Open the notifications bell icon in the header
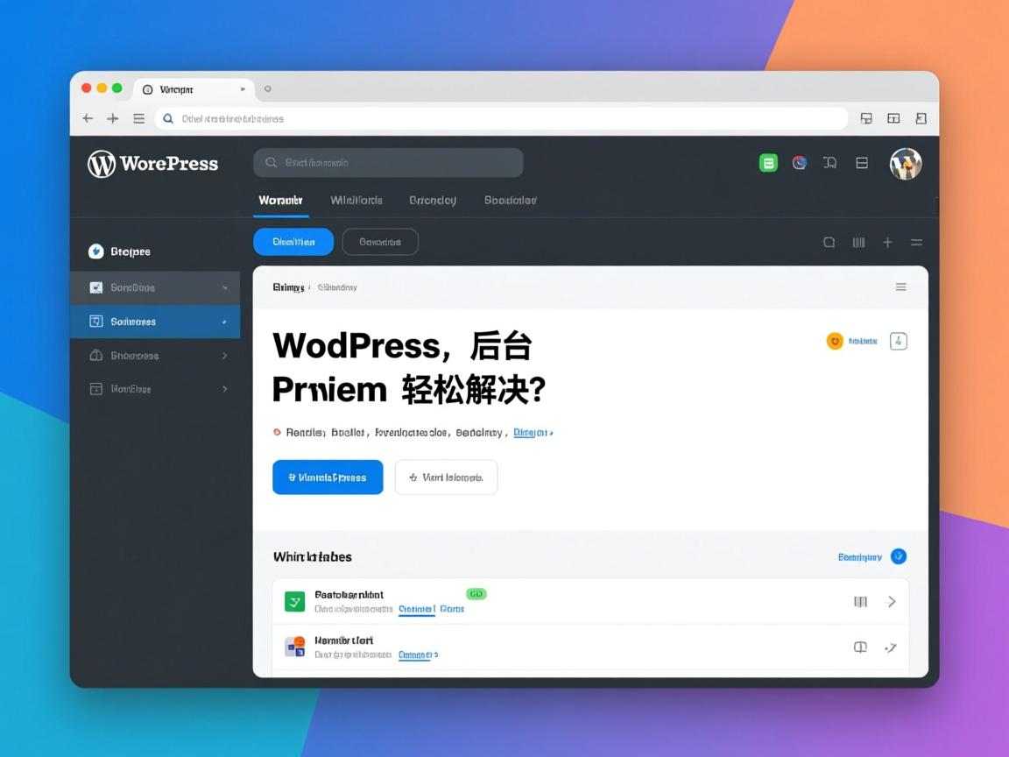Screen dimensions: 1009x757 [829, 163]
